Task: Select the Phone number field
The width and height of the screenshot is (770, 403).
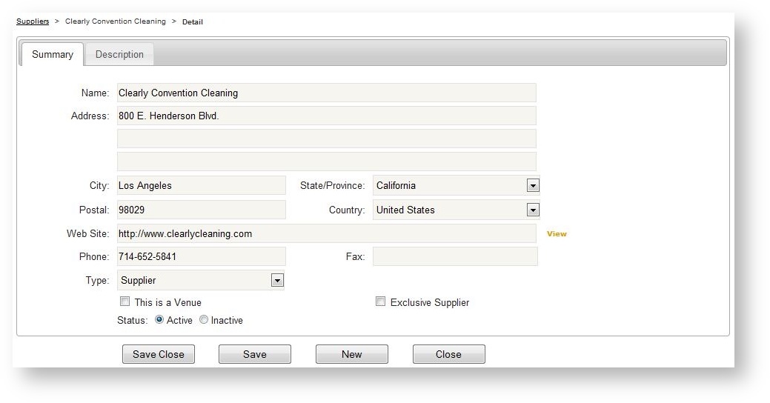Action: pos(201,256)
